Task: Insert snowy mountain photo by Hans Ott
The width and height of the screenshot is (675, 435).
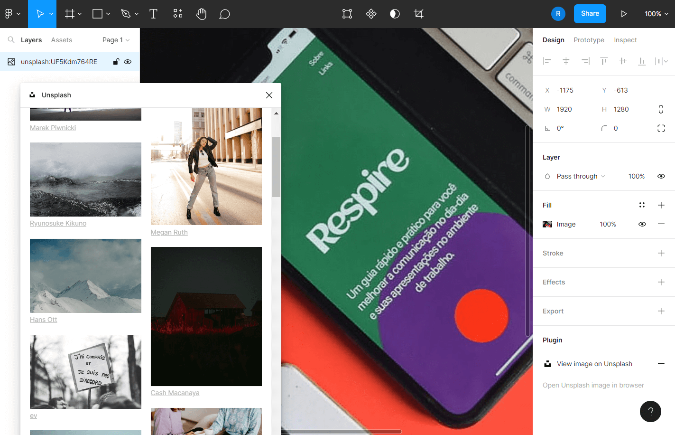Action: pyautogui.click(x=85, y=276)
